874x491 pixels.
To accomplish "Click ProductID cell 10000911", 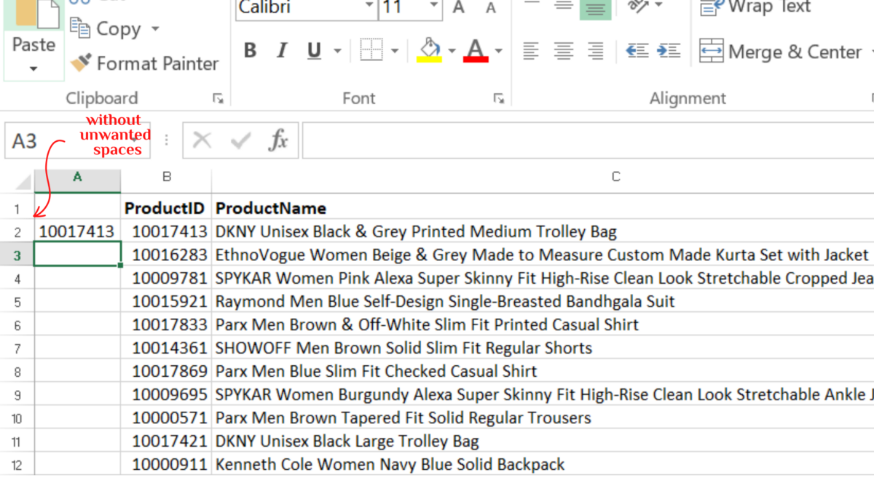I will coord(167,465).
